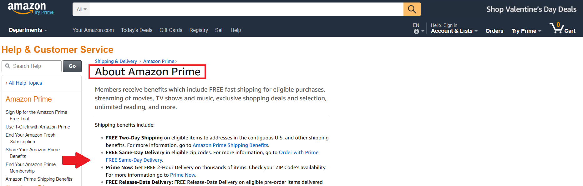The image size is (583, 186).
Task: Open Today's Deals
Action: [136, 30]
